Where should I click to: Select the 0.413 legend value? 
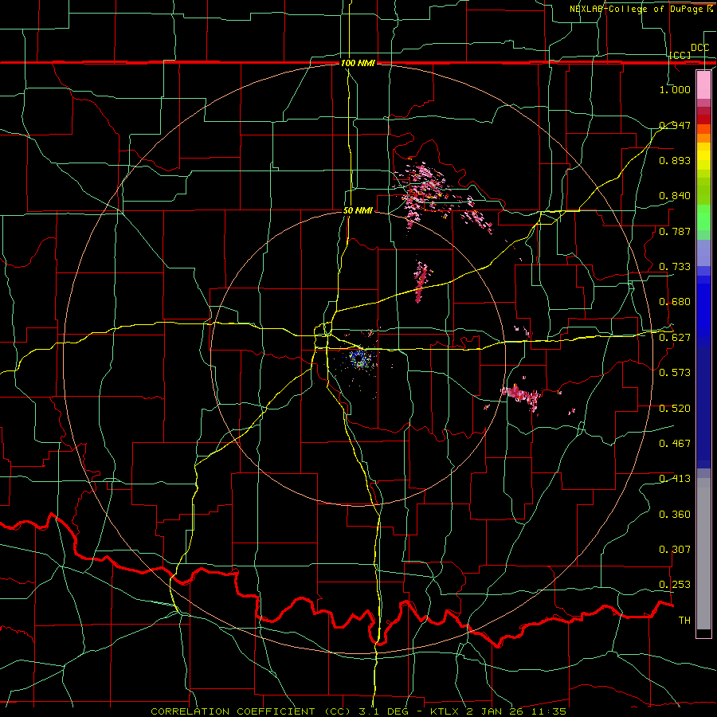(675, 479)
